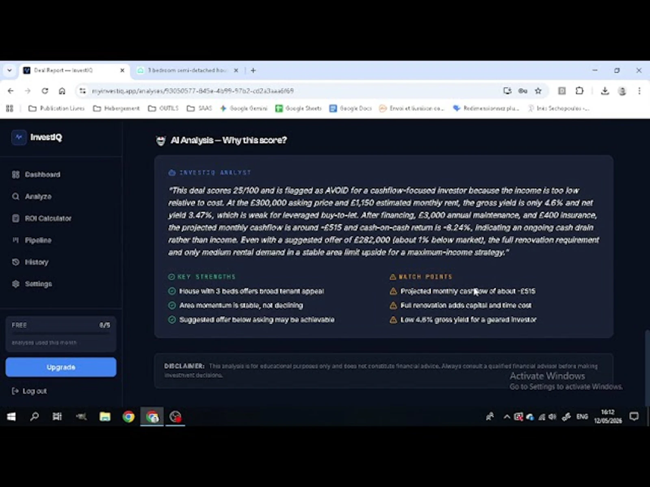Open the Chrome profile avatar
The width and height of the screenshot is (650, 487).
click(x=622, y=91)
